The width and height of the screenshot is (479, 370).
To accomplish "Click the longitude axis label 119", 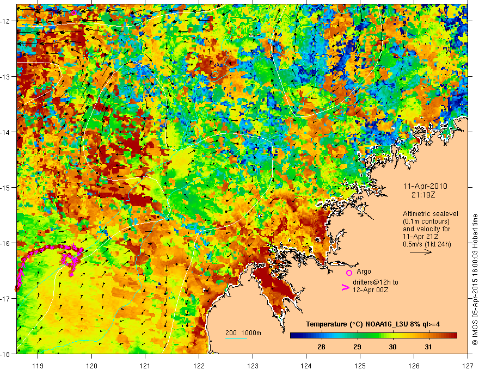I will [38, 366].
